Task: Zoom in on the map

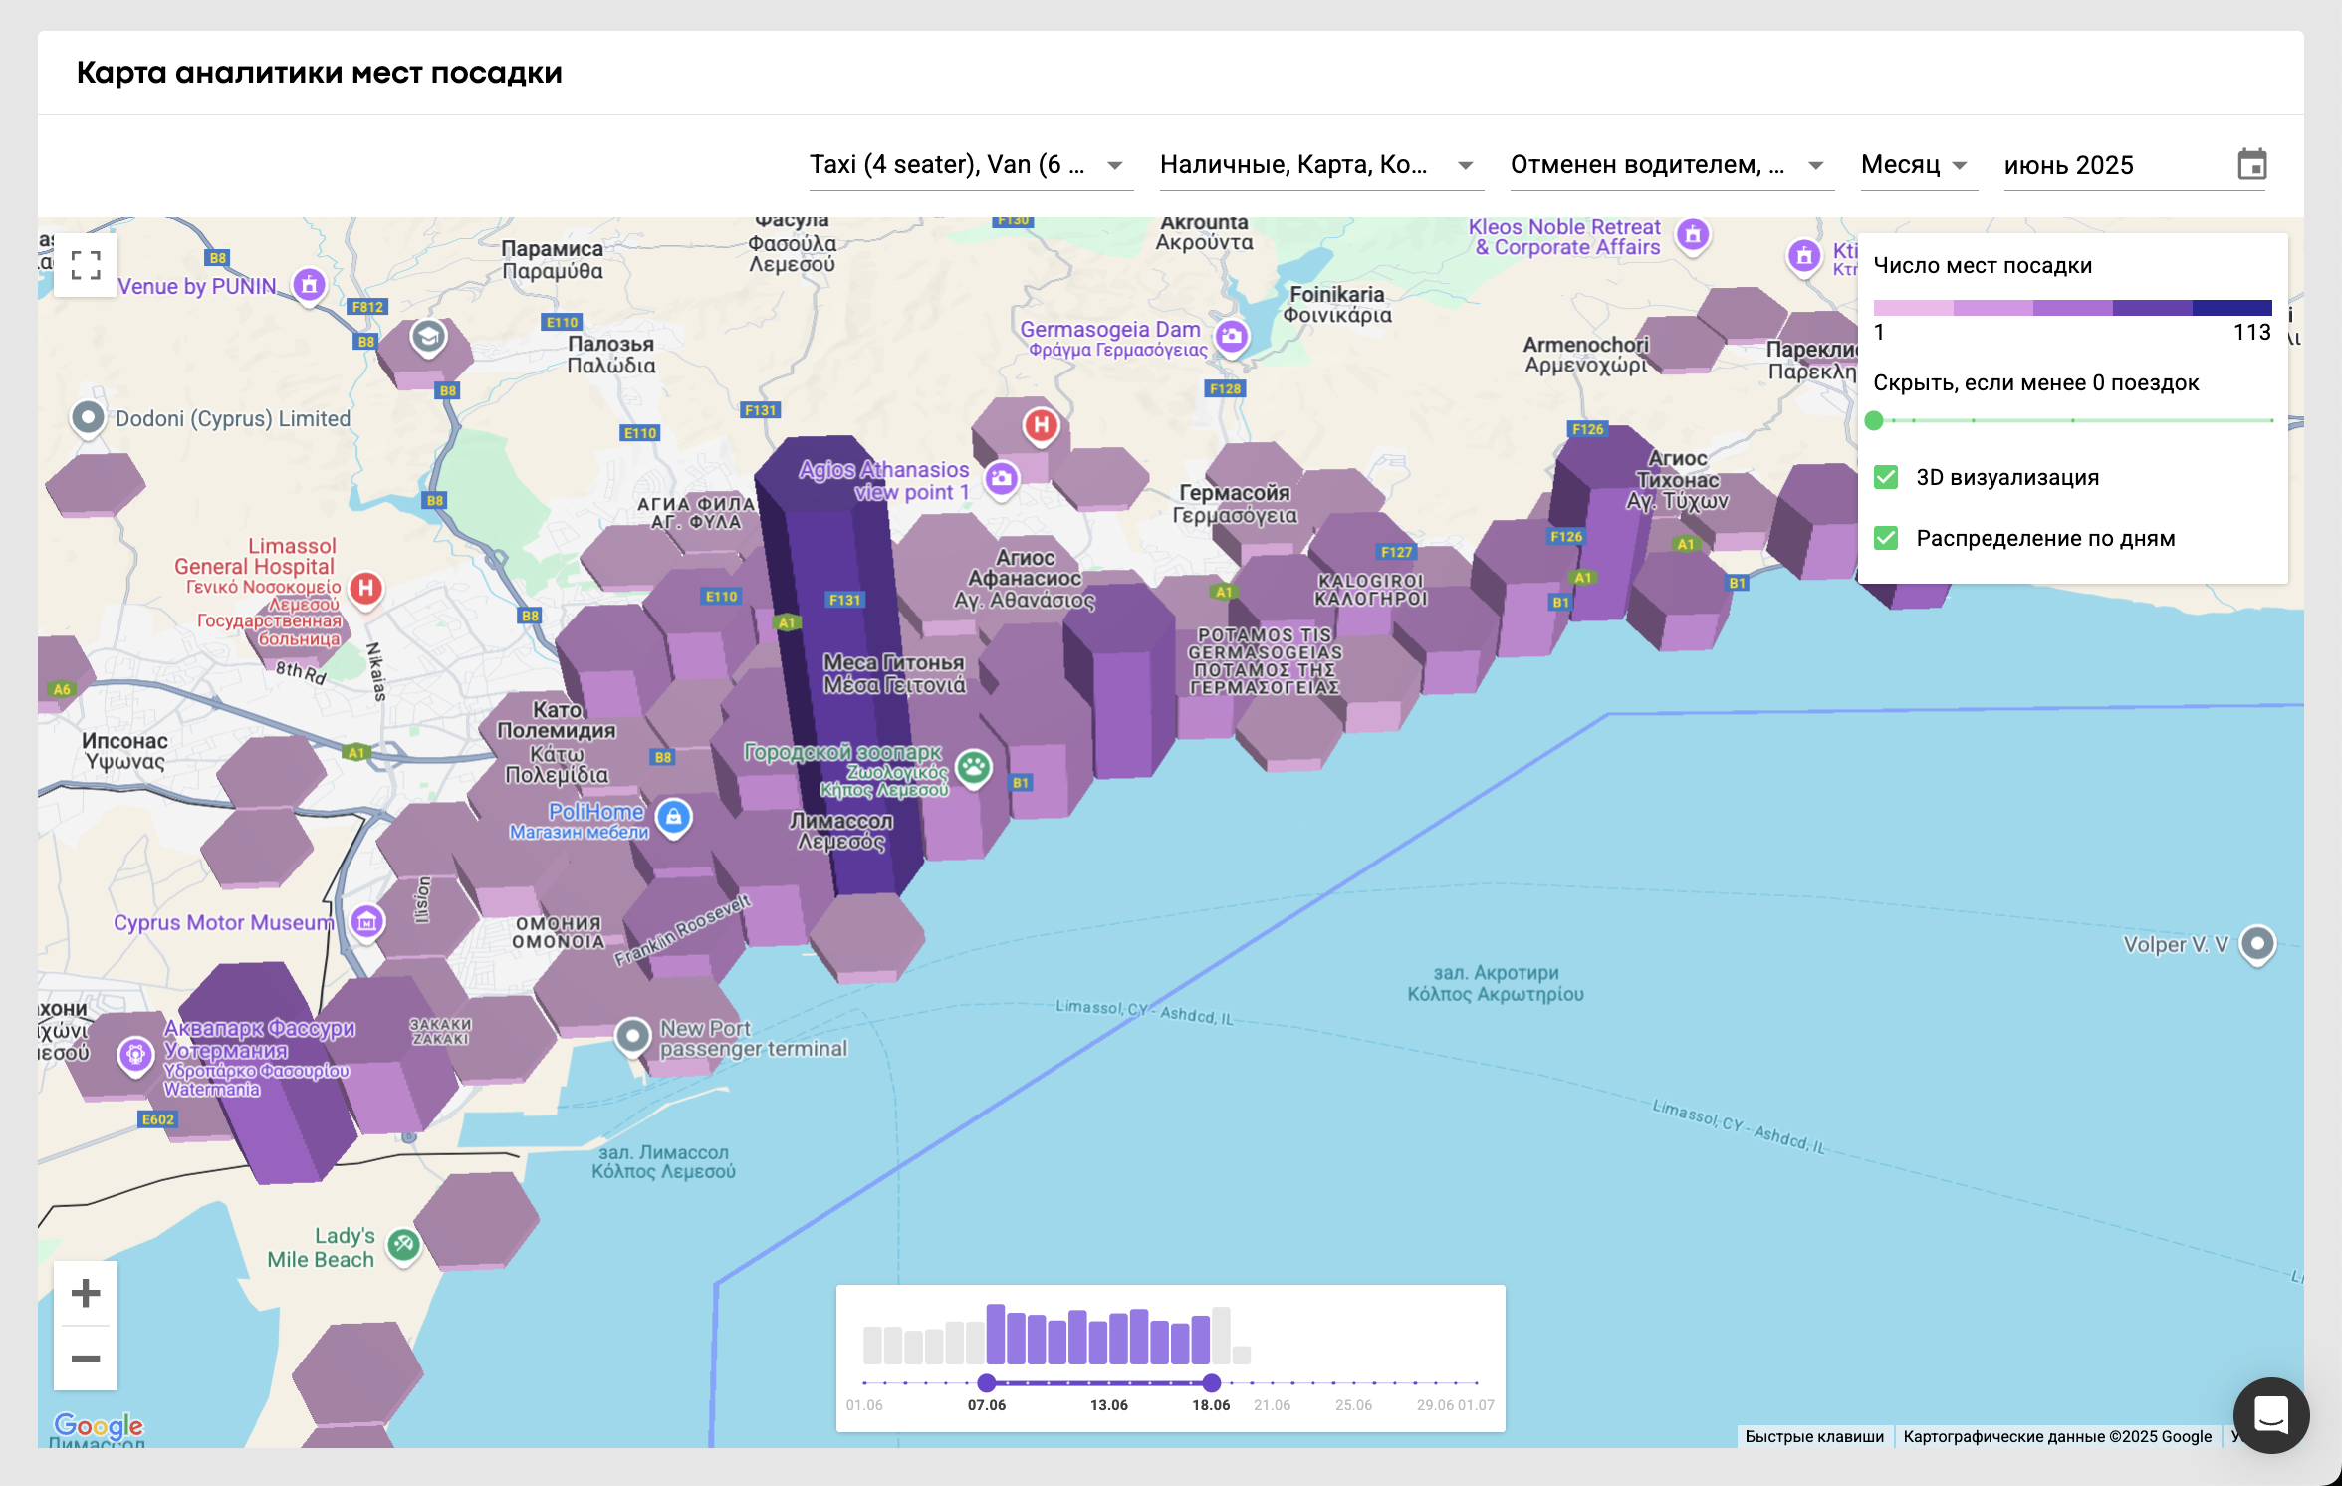Action: [x=86, y=1293]
